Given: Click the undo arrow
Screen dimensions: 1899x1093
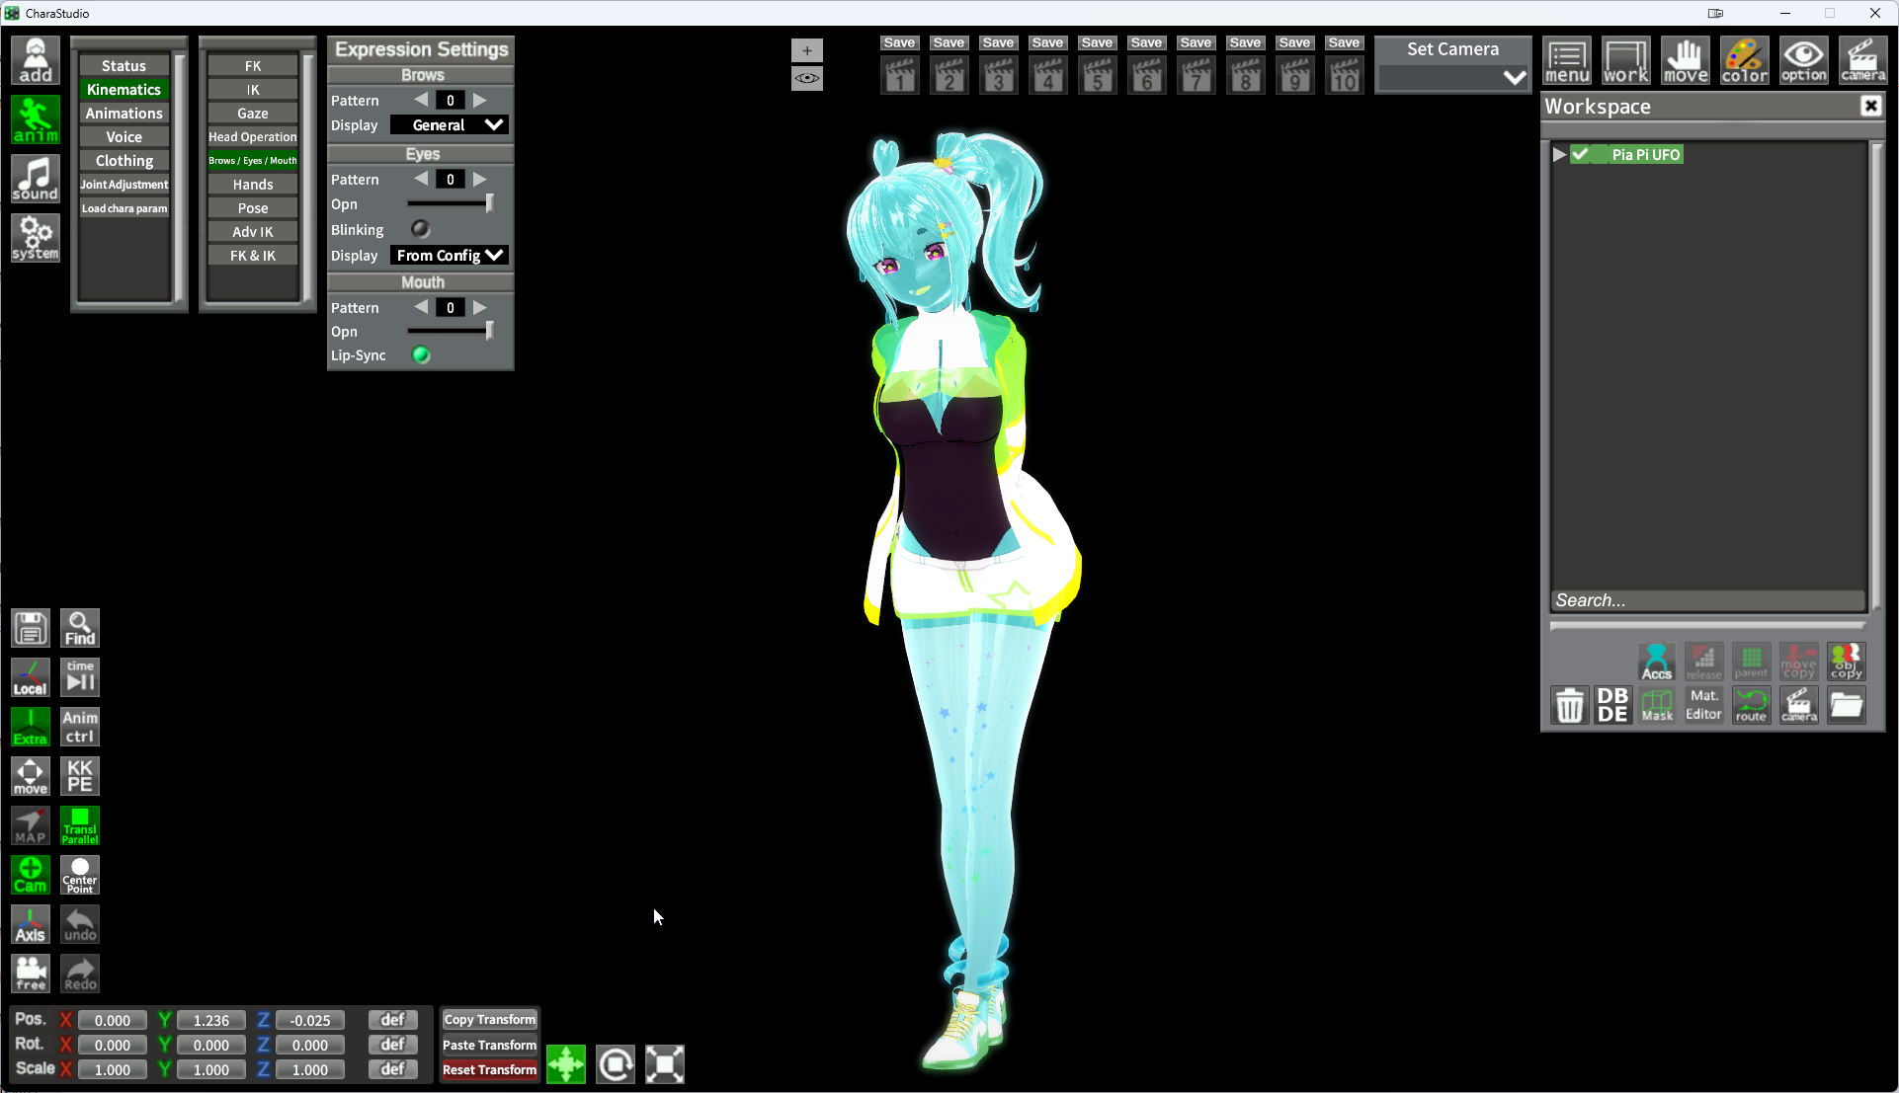Looking at the screenshot, I should pos(80,924).
